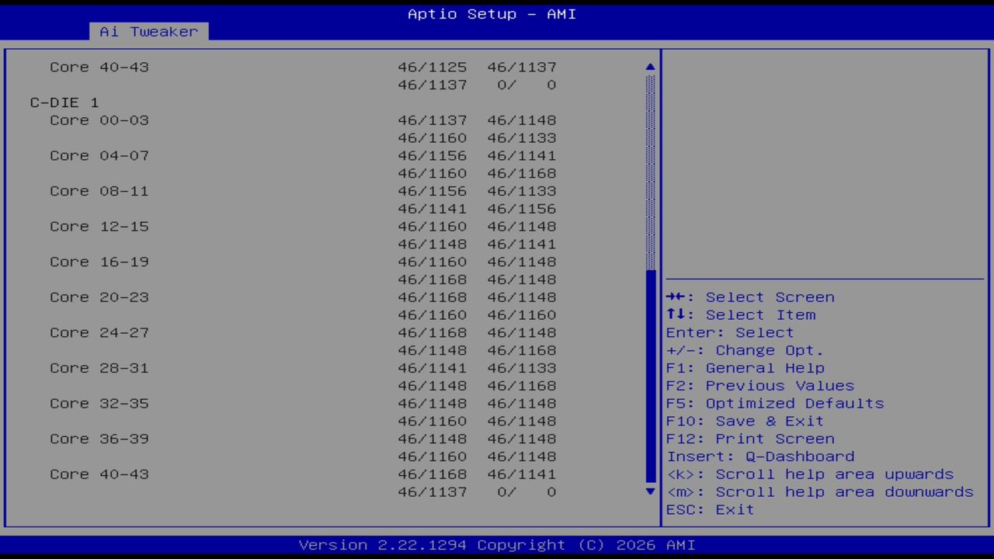The width and height of the screenshot is (994, 559).
Task: Click the scrollbar up arrow
Action: (x=649, y=67)
